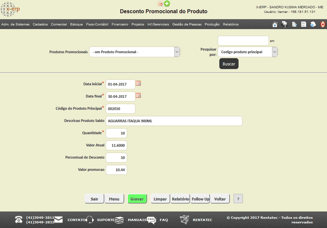Click the Quantidade field
The image size is (327, 228).
116,133
